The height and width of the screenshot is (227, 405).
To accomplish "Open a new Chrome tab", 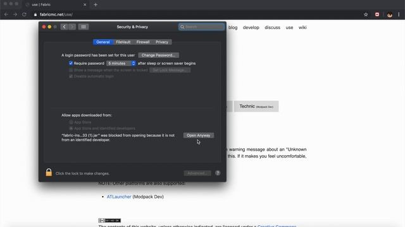I will [x=96, y=4].
